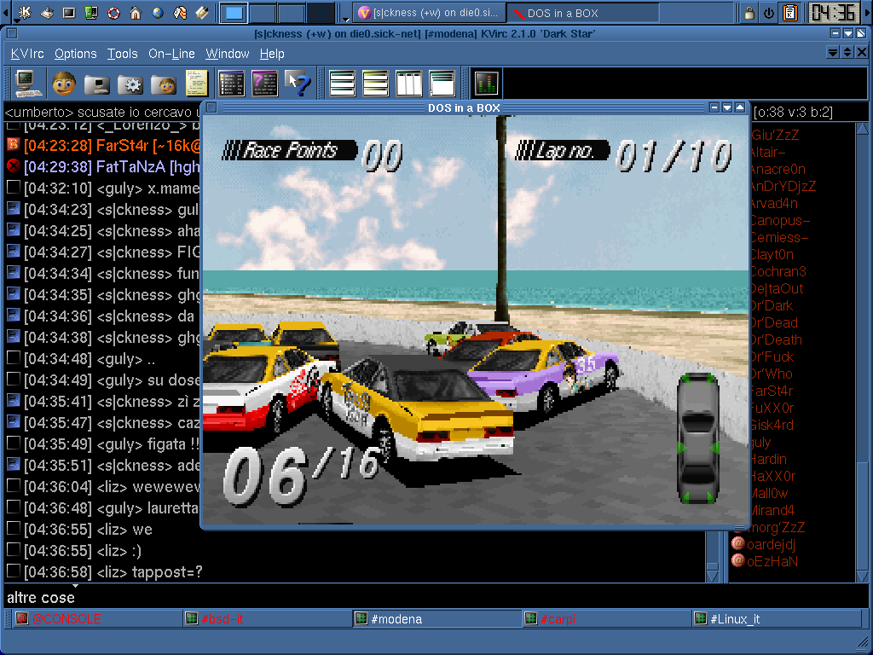This screenshot has width=873, height=655.
Task: Select nickname 'Anacre0n' in the user list
Action: 778,170
